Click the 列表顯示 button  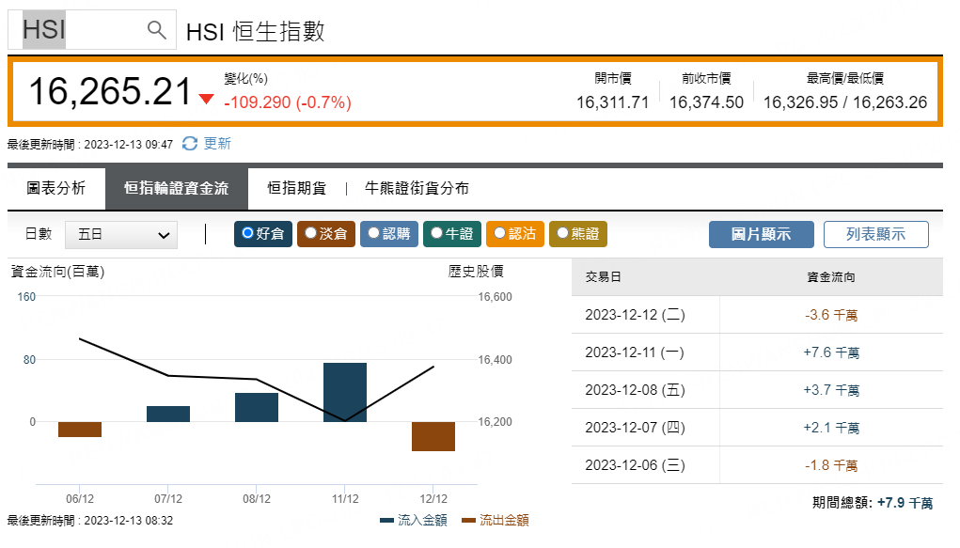click(x=875, y=234)
